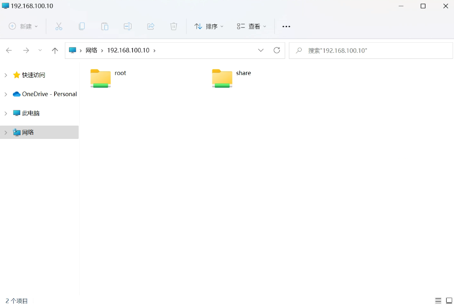The width and height of the screenshot is (454, 305).
Task: Open the 新建 new item menu
Action: coord(23,26)
